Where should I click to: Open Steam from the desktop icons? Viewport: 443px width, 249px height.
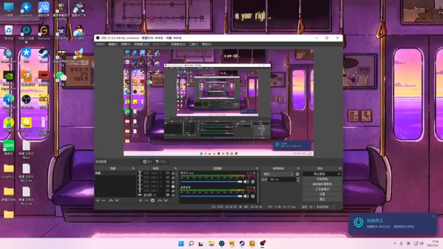coord(44,56)
